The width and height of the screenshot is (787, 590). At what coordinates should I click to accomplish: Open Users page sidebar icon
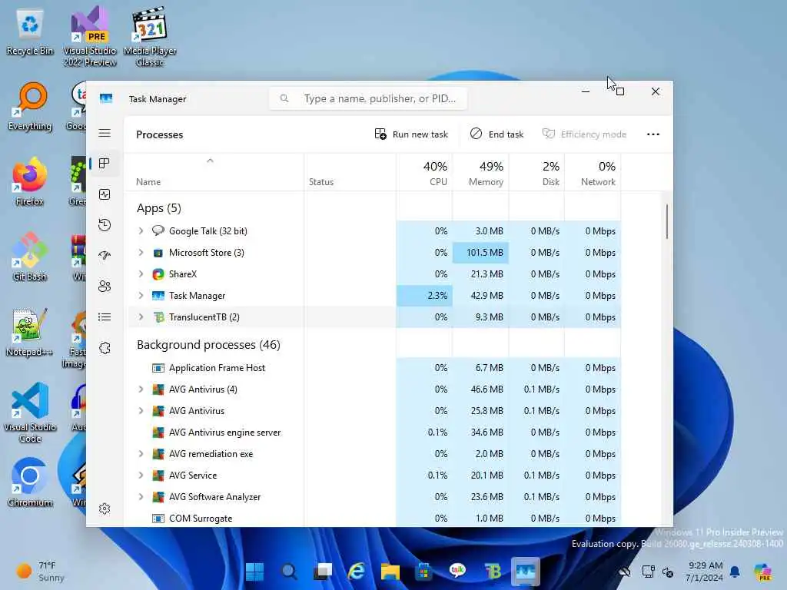(105, 287)
